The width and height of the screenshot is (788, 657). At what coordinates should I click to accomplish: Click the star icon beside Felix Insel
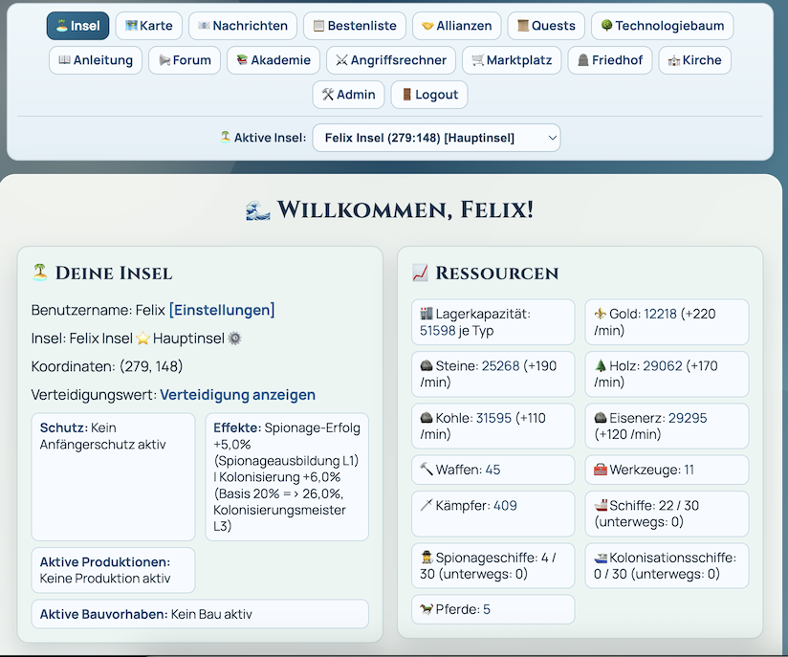click(x=142, y=339)
